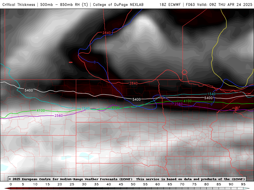Click the blue 0 contour label beside purple 2560
This screenshot has height=190, width=254.
(211, 104)
